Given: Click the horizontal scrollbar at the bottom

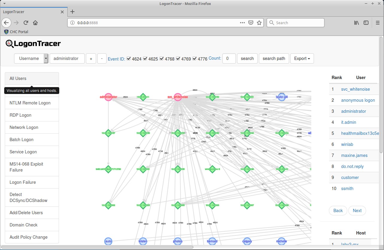Looking at the screenshot, I should [99, 247].
